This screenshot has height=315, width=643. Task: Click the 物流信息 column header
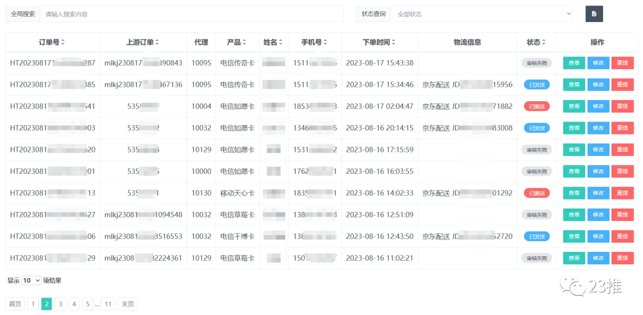click(467, 42)
